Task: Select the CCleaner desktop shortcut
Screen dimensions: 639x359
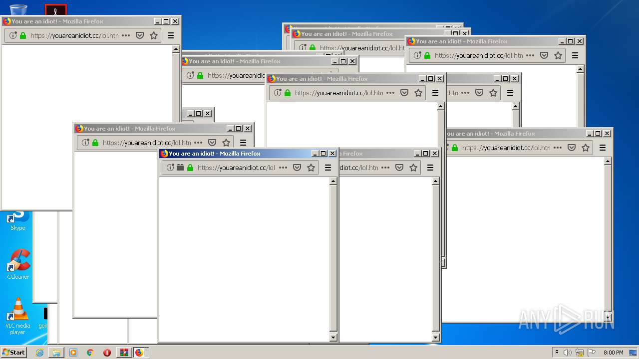Action: coord(18,265)
